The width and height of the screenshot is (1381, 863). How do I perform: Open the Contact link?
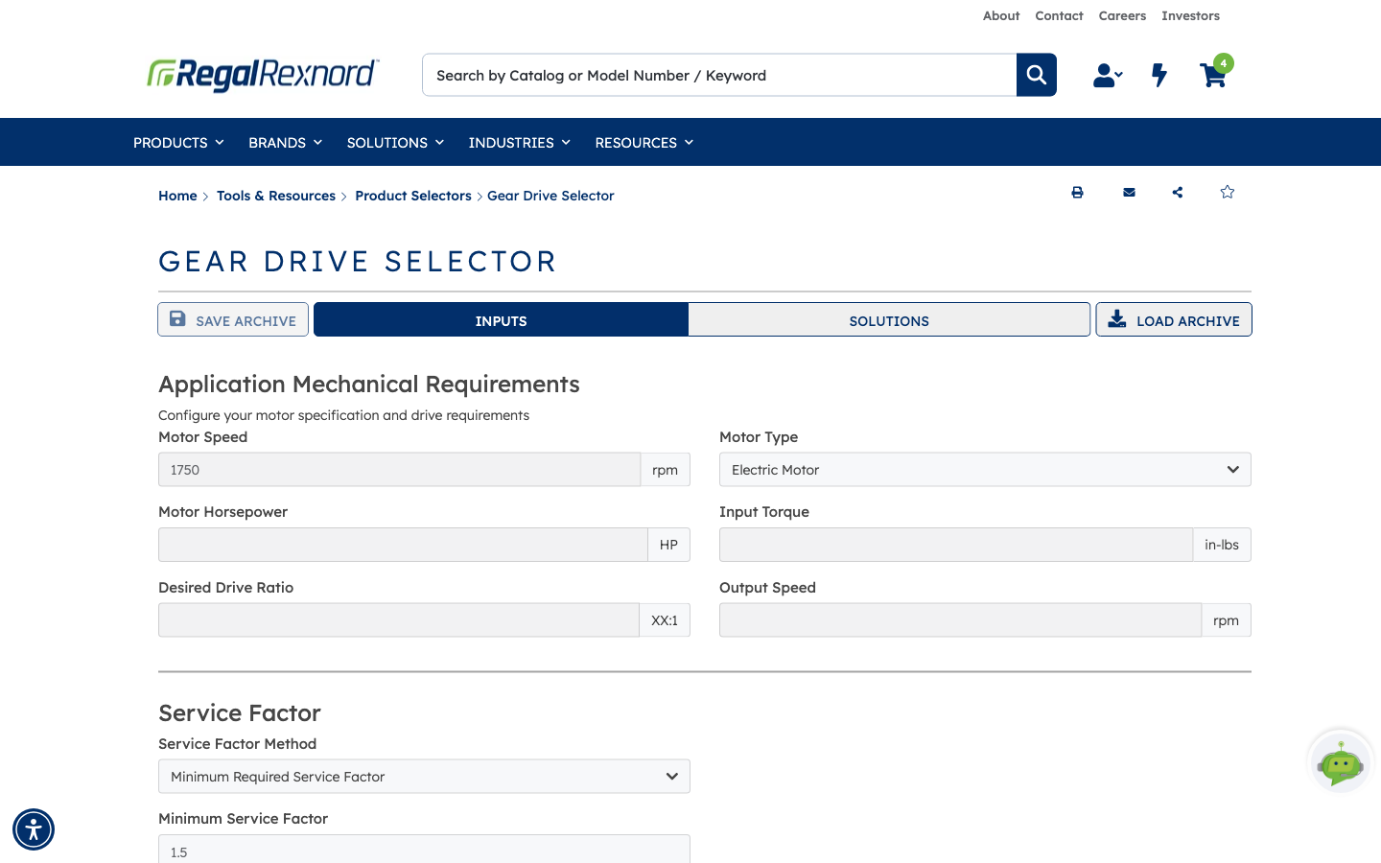(x=1059, y=15)
